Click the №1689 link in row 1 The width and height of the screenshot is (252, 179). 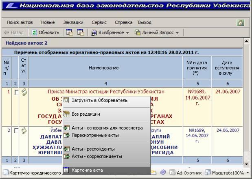(x=197, y=92)
